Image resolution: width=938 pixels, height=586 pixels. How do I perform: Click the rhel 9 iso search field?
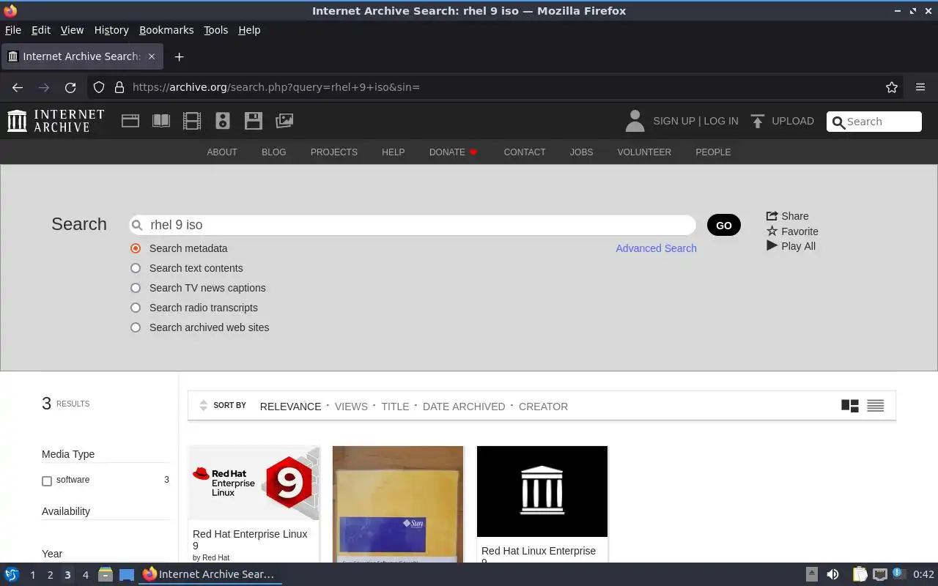pos(412,225)
